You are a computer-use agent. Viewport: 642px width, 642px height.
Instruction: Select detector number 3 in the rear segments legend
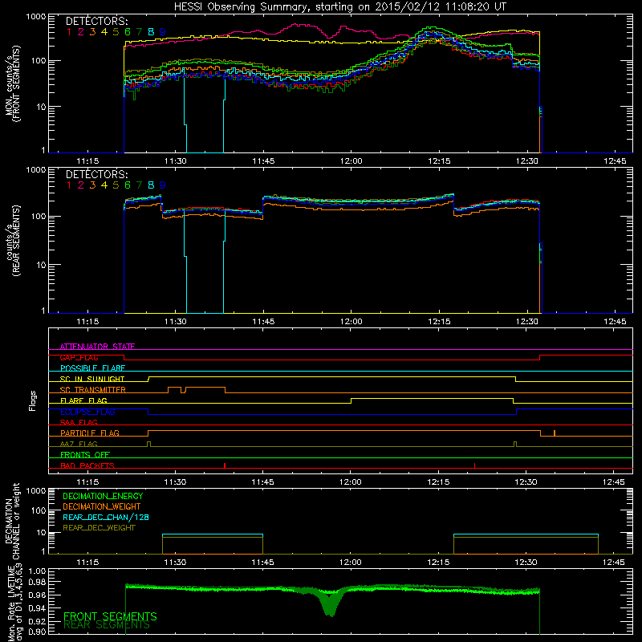92,185
